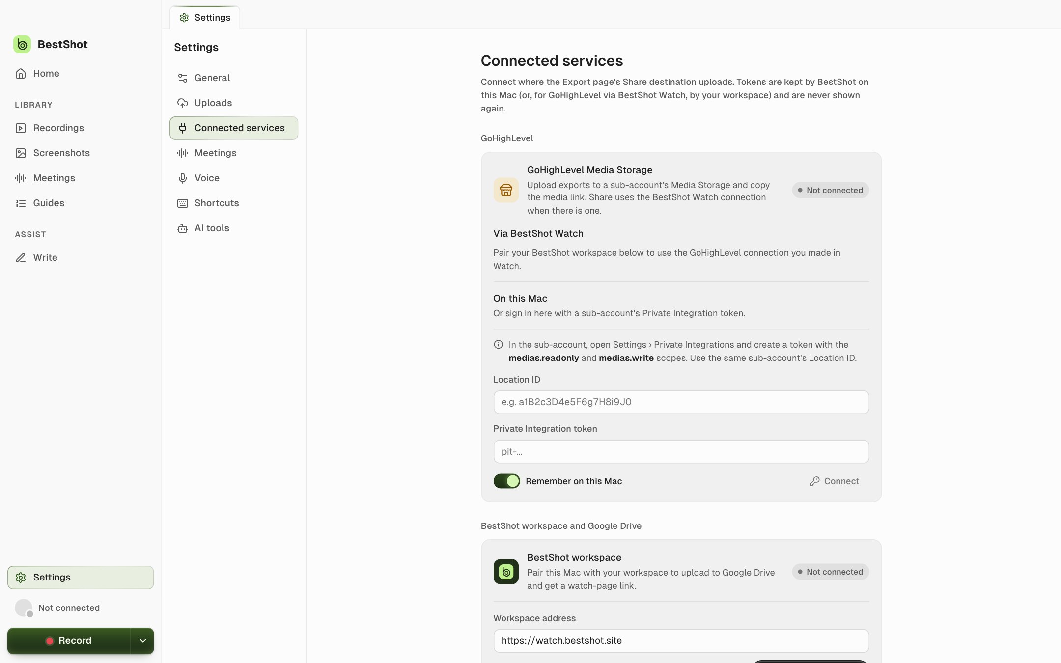Viewport: 1061px width, 663px height.
Task: Click the Location ID input field
Action: [x=681, y=402]
